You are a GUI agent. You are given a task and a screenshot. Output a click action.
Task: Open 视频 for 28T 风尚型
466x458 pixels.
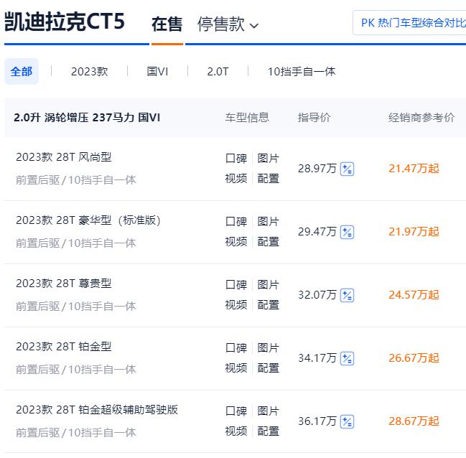[236, 179]
